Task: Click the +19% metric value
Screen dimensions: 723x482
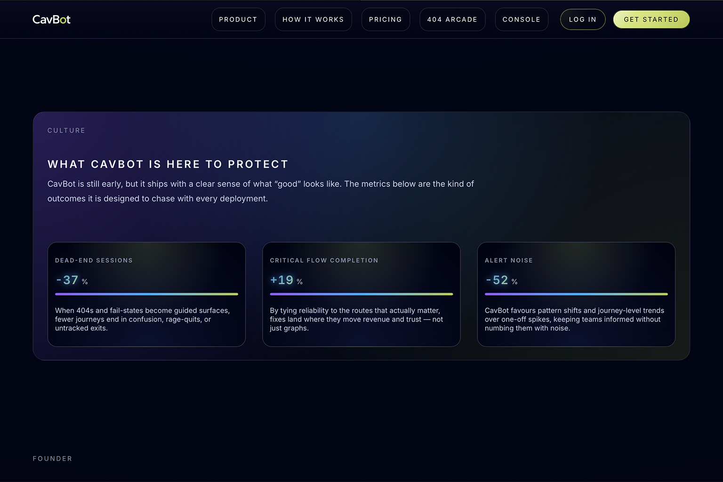Action: click(286, 280)
